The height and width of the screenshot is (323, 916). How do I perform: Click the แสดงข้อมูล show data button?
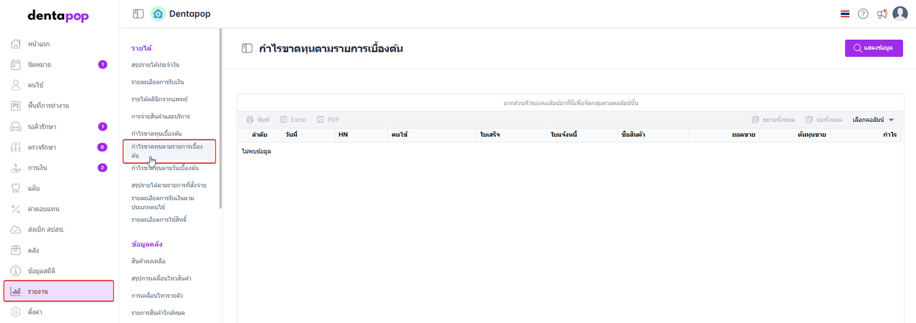coord(874,48)
